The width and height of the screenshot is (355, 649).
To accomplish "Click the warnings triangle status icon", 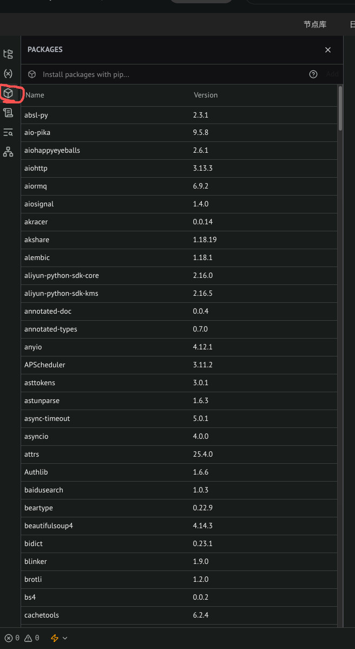I will (32, 638).
